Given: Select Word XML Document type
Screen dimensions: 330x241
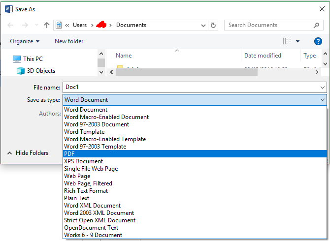Looking at the screenshot, I should click(x=195, y=206).
